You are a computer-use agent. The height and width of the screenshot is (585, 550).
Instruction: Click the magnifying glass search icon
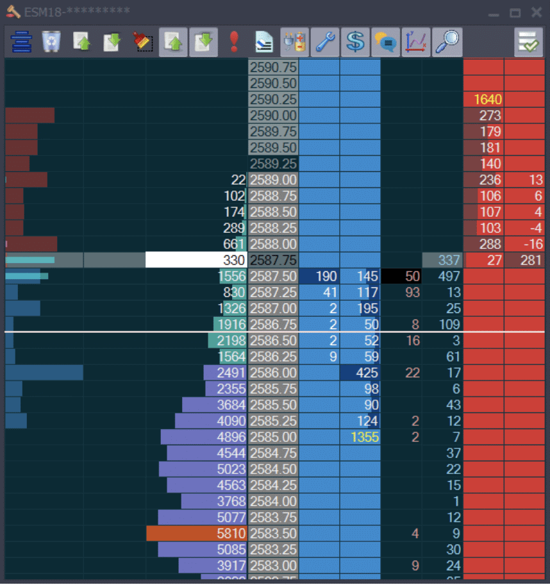447,42
